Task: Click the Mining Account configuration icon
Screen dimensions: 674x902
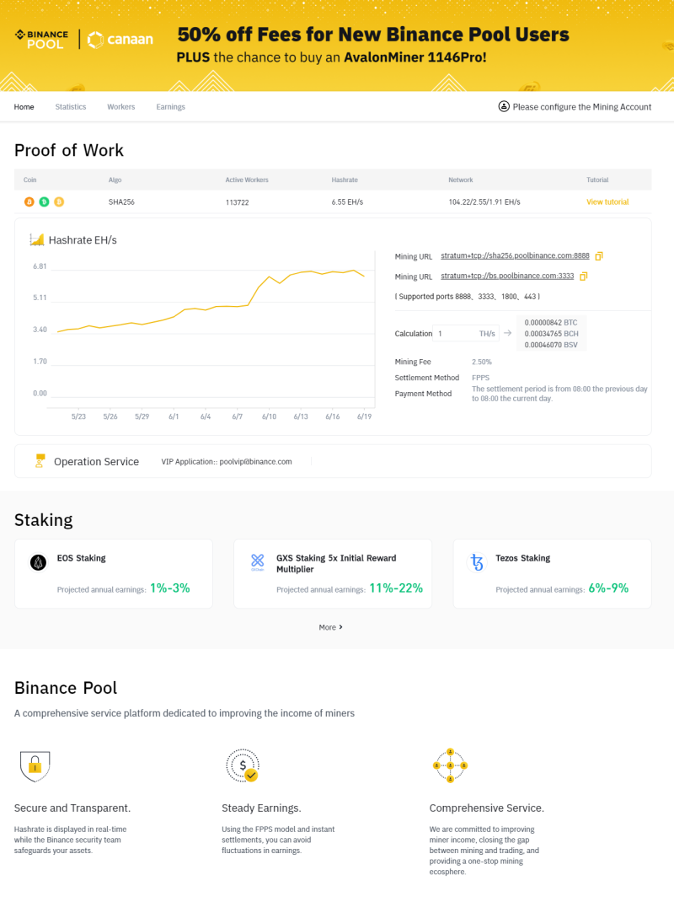Action: 504,106
